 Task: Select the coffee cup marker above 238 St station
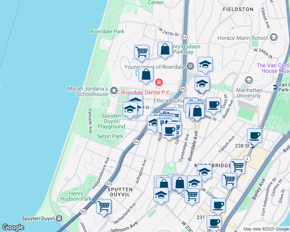[254, 136]
